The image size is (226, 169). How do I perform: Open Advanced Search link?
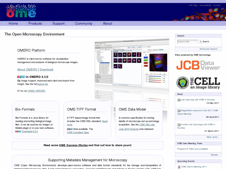coord(209,49)
